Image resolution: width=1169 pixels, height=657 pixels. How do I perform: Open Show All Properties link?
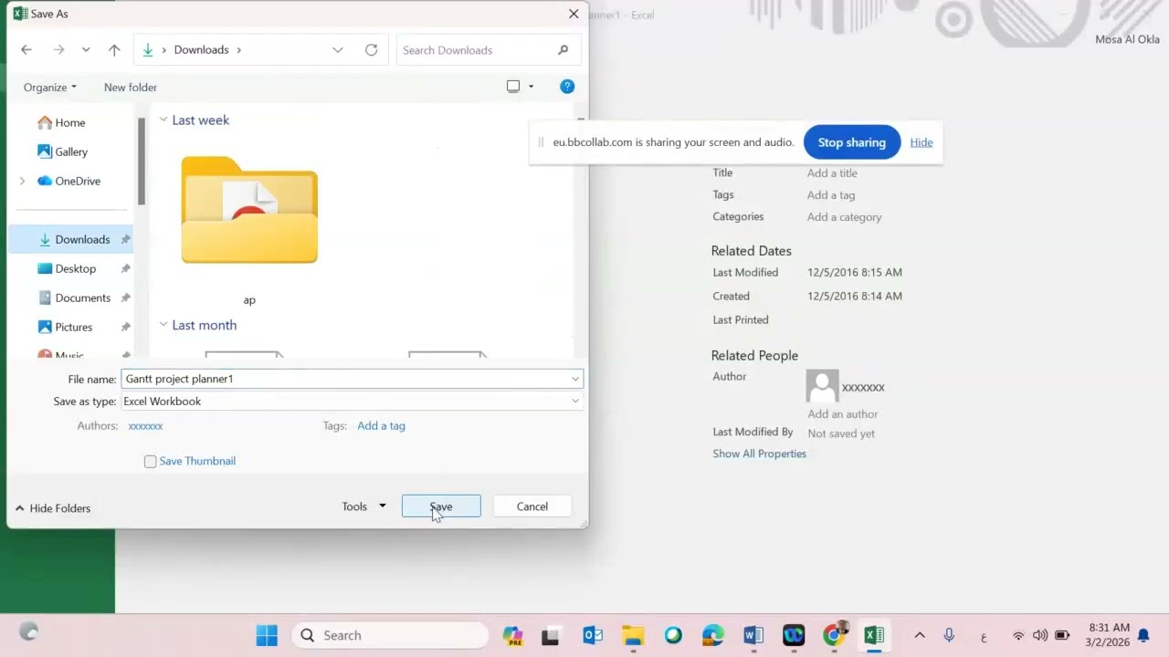760,454
